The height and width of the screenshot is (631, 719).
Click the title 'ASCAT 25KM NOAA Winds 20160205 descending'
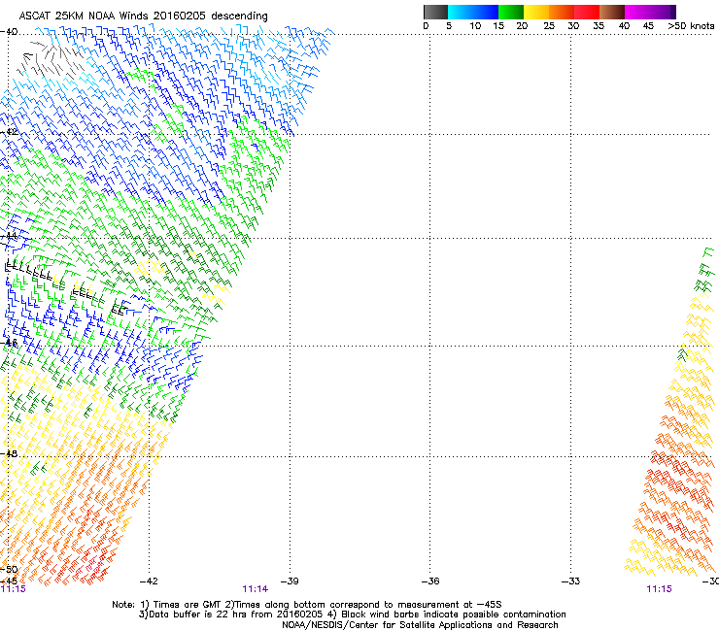click(143, 16)
